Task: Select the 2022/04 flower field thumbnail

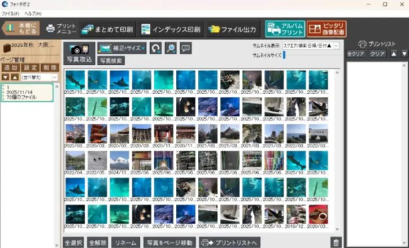Action: tap(75, 160)
